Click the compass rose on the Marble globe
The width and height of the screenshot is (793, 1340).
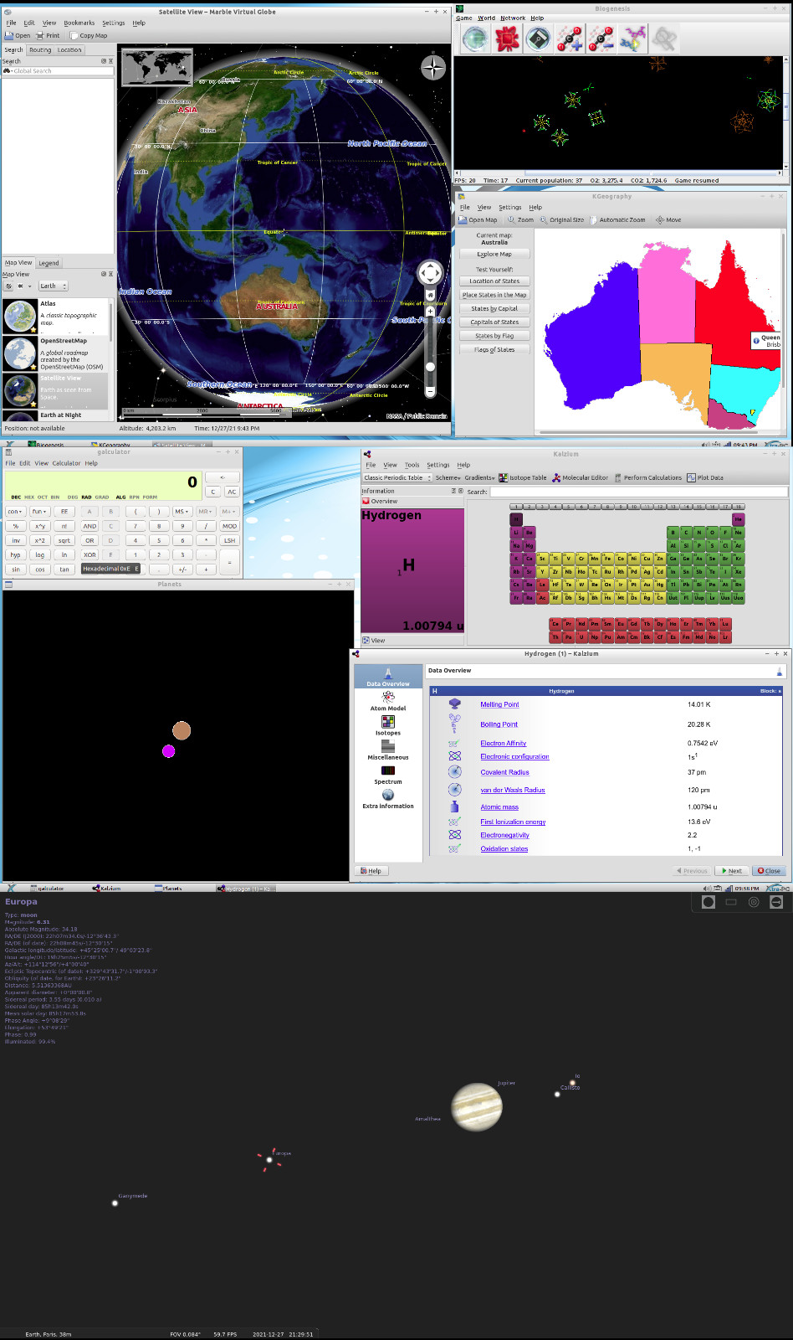pos(433,67)
